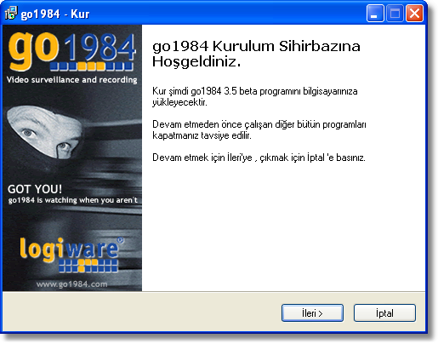Click the 'Video surveillance and recording' tagline
This screenshot has width=438, height=344.
point(71,80)
